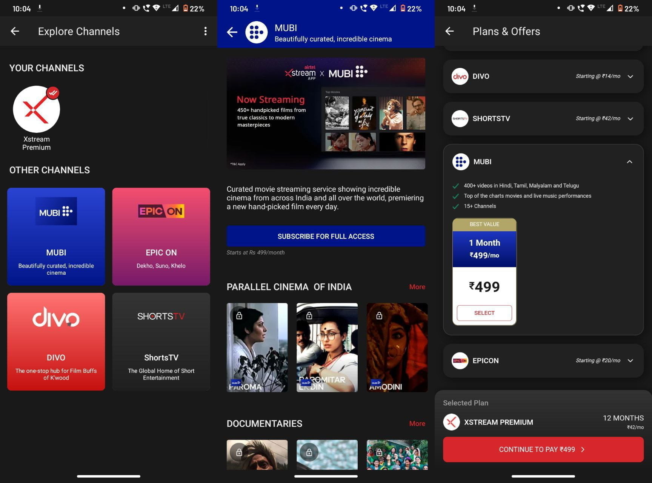The image size is (652, 483).
Task: Open the ShortsTV channel card
Action: (161, 341)
